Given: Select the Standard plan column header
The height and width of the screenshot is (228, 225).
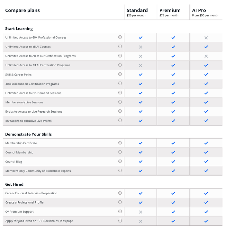Looking at the screenshot, I should [137, 10].
